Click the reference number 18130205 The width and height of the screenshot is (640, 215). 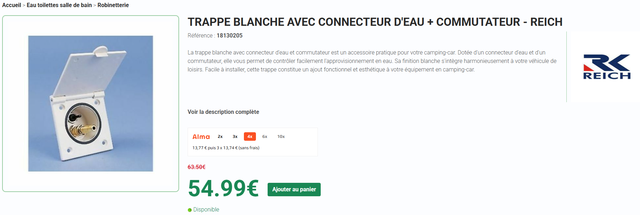point(229,36)
